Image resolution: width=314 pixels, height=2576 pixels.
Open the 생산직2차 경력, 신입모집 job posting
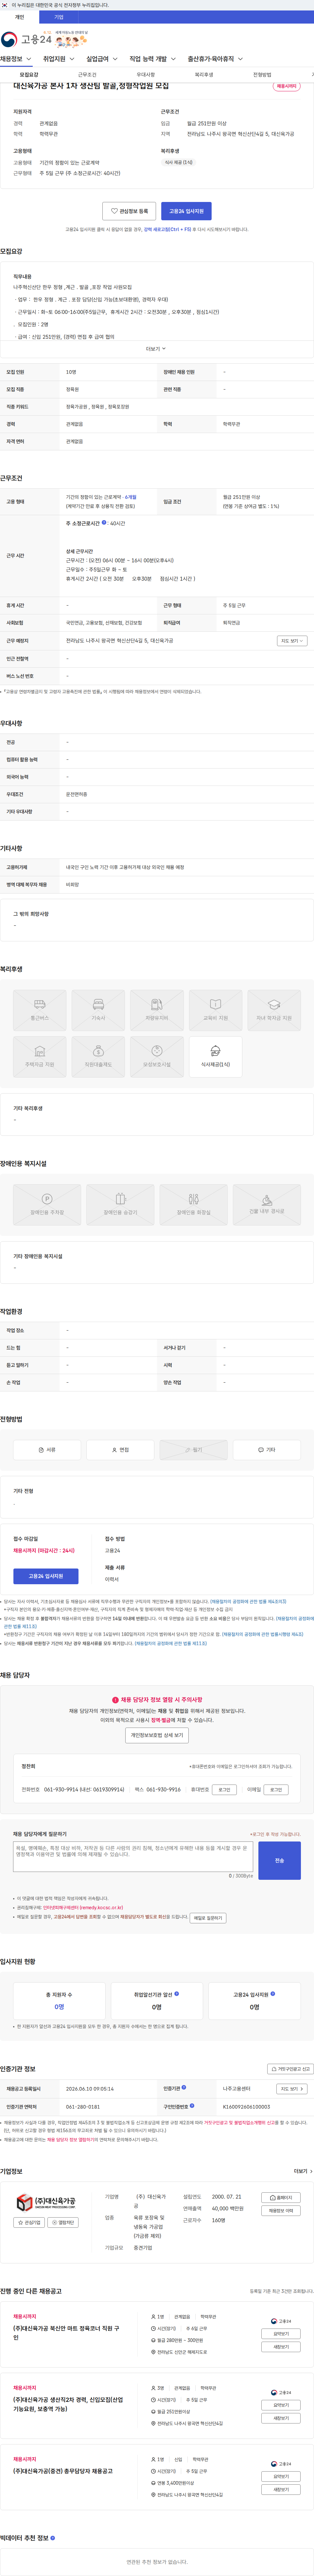(x=68, y=2404)
